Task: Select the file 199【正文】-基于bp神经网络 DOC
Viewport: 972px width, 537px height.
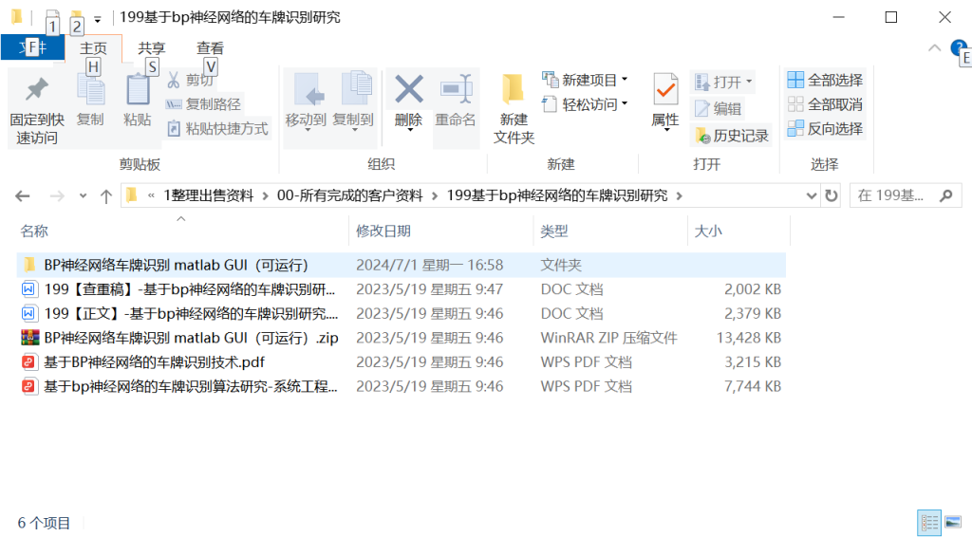Action: [402, 313]
